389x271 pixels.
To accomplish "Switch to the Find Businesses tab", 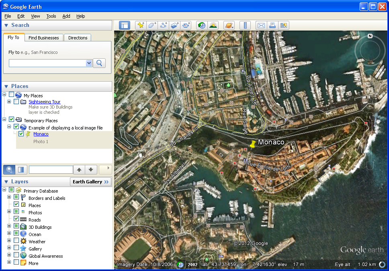I will pyautogui.click(x=44, y=38).
